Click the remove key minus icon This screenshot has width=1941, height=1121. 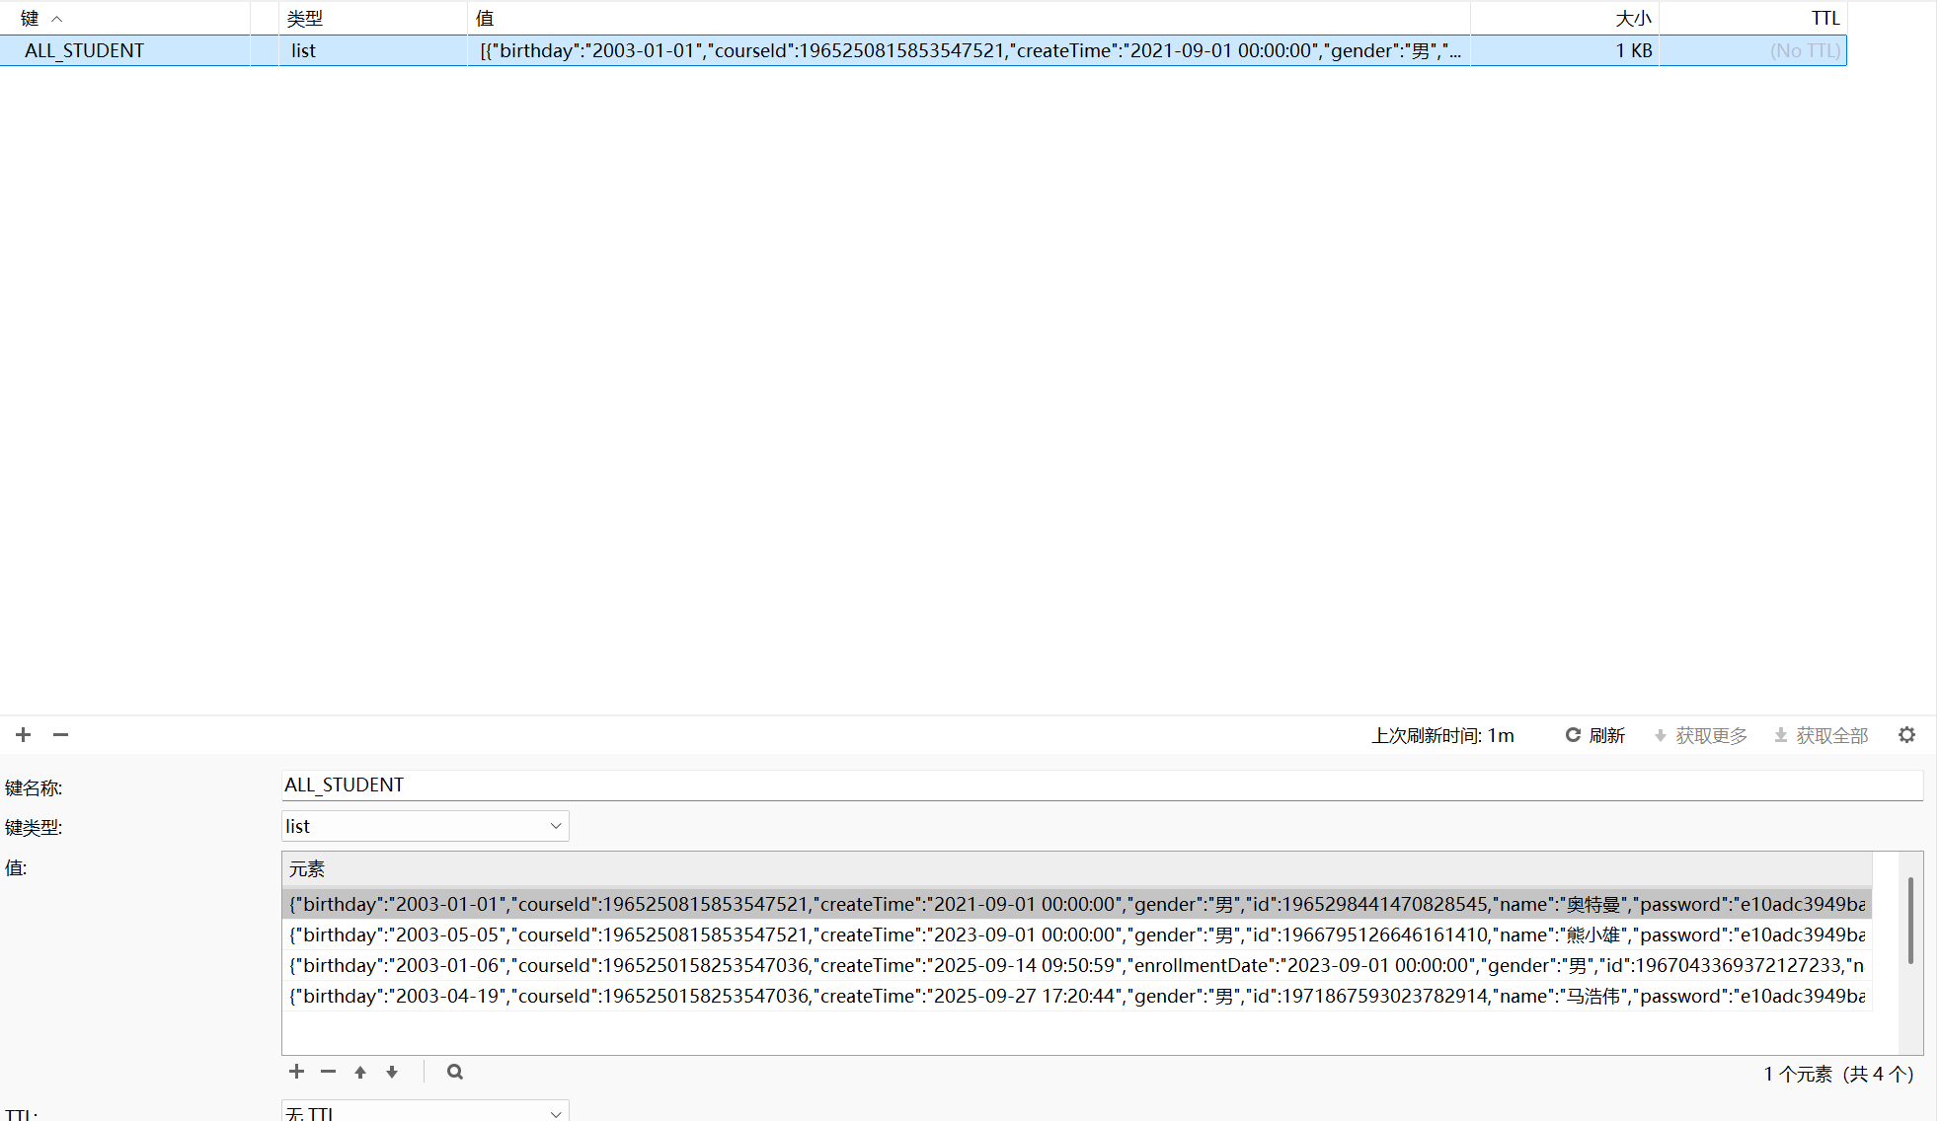coord(60,735)
